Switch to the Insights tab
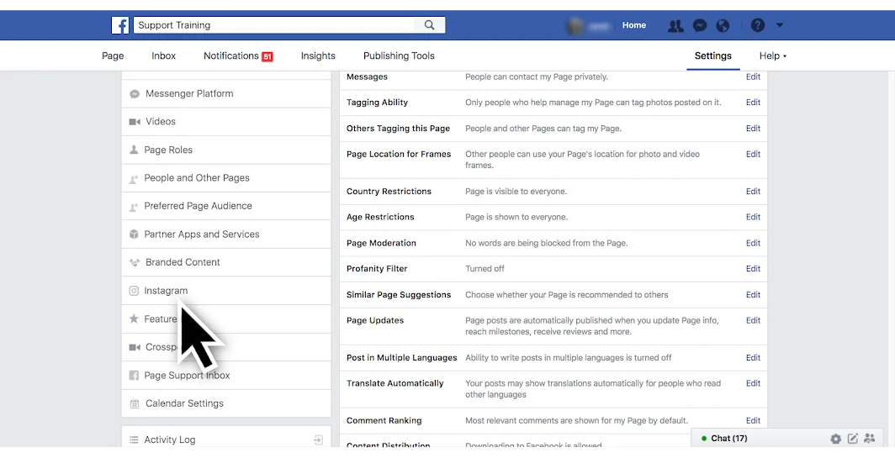 click(318, 56)
